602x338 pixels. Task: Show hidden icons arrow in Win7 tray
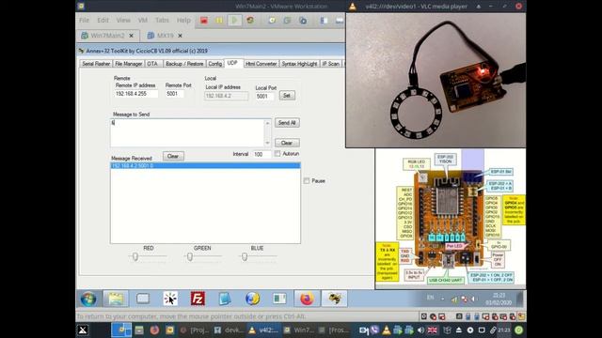(443, 299)
